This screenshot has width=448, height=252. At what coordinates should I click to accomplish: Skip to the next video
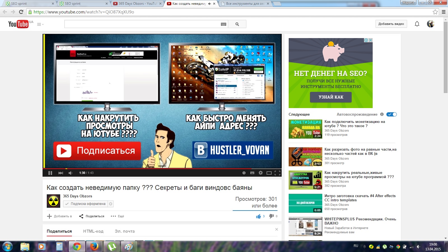click(x=60, y=173)
